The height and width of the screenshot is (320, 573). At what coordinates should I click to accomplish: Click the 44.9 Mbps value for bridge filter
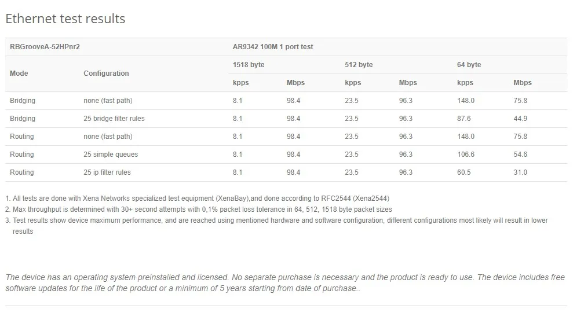tap(520, 119)
